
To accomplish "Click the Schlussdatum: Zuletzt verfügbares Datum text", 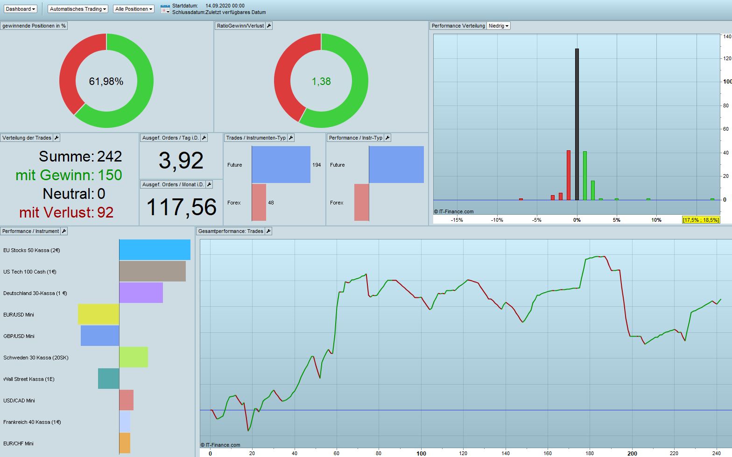I will pyautogui.click(x=219, y=12).
